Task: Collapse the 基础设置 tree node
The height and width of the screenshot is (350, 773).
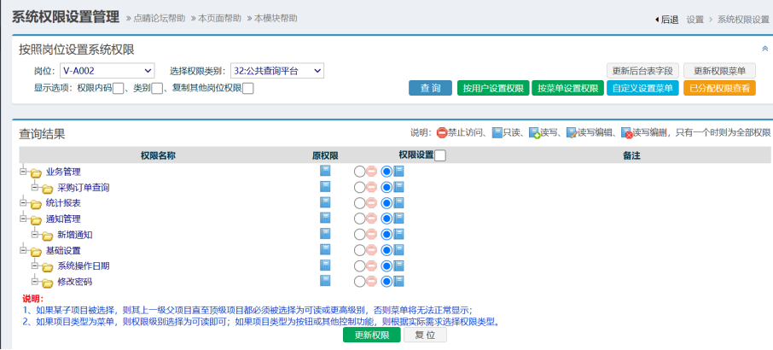Action: tap(24, 250)
